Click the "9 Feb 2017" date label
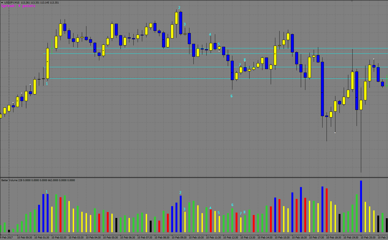This screenshot has width=388, height=240. (6, 238)
